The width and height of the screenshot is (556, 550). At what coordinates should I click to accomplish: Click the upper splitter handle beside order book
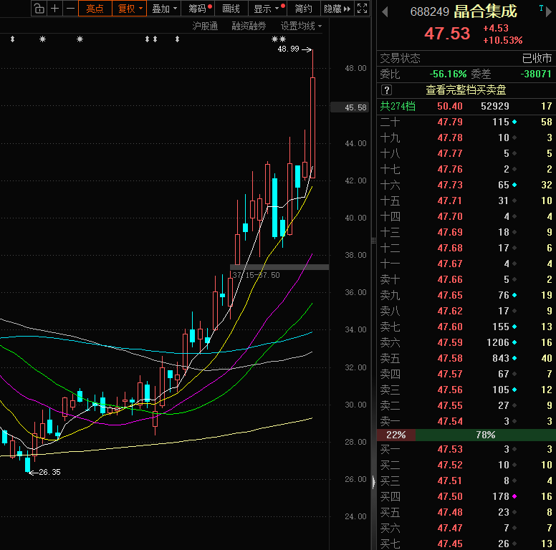click(x=373, y=241)
